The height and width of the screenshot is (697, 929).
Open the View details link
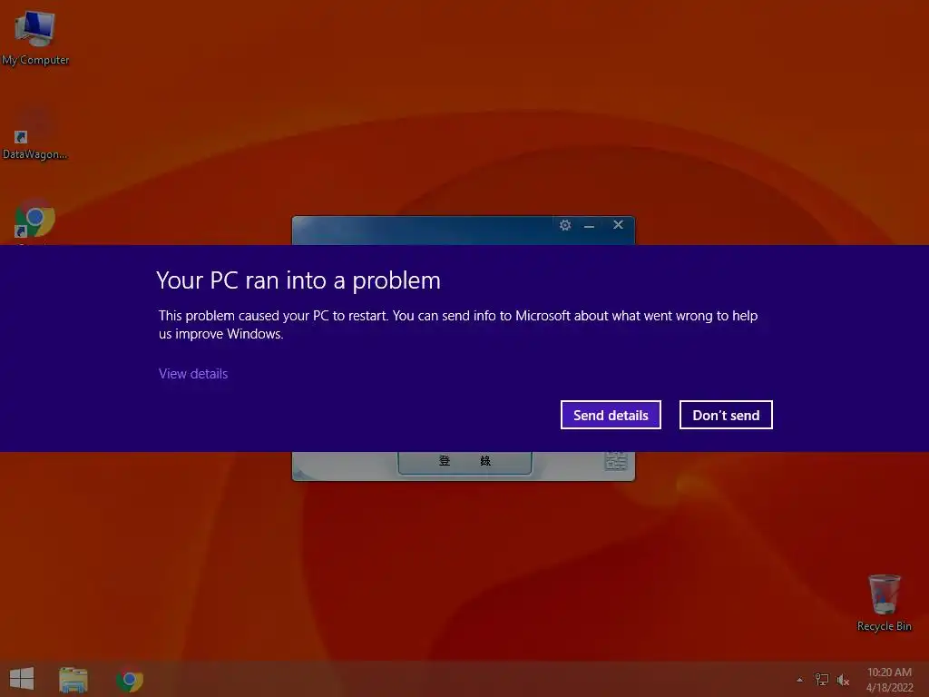[x=193, y=373]
